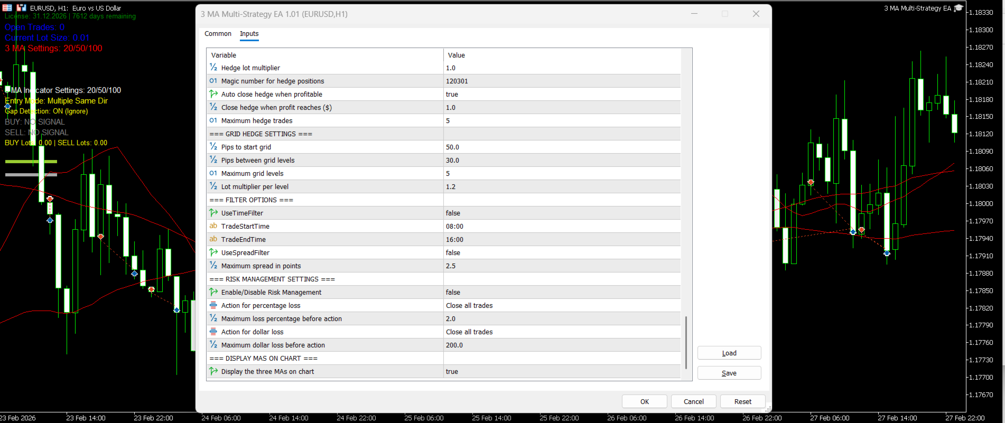Screen dimensions: 1005x423
Task: Edit Maximum spread in points value 2.5
Action: (x=562, y=266)
